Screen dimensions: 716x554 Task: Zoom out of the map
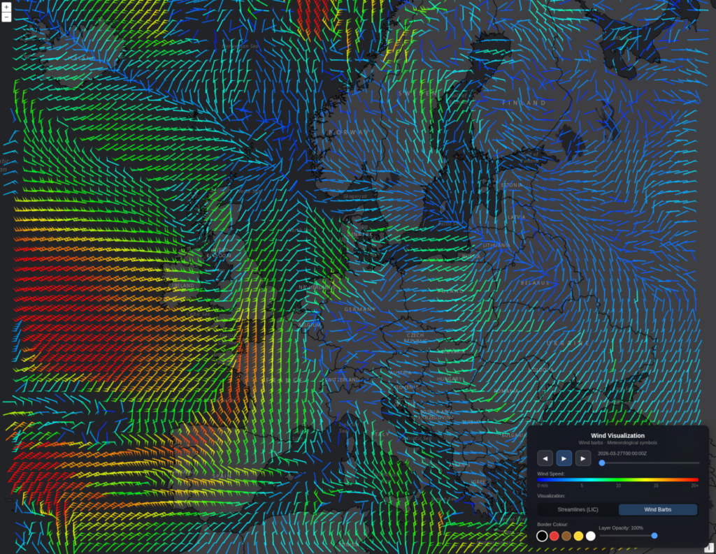click(6, 17)
